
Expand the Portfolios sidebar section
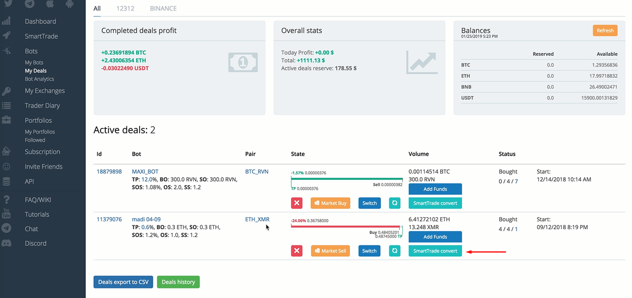pos(38,120)
